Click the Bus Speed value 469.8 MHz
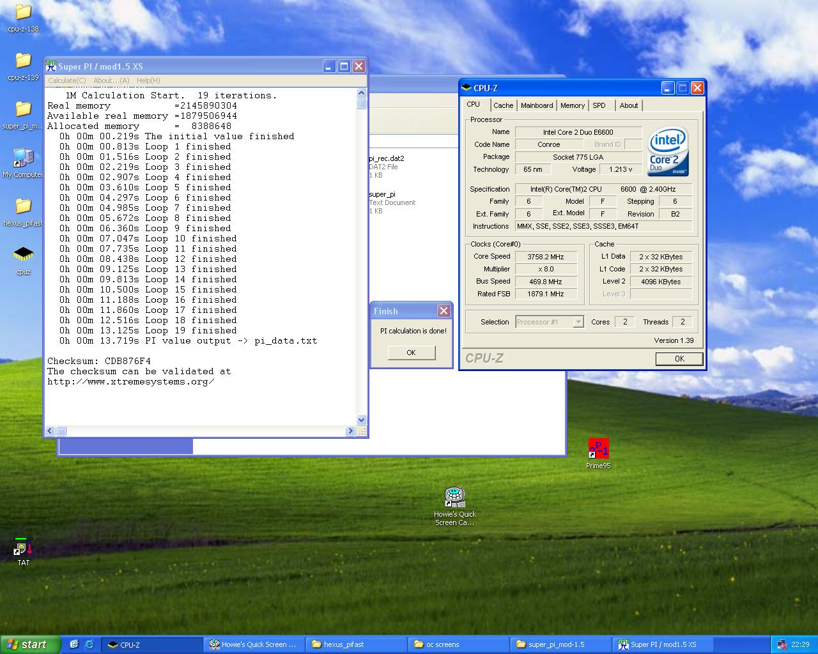Viewport: 818px width, 654px height. pos(546,281)
